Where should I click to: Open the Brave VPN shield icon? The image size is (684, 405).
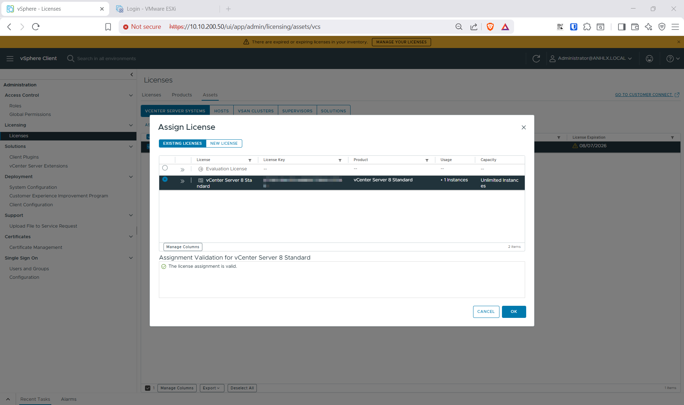[662, 27]
